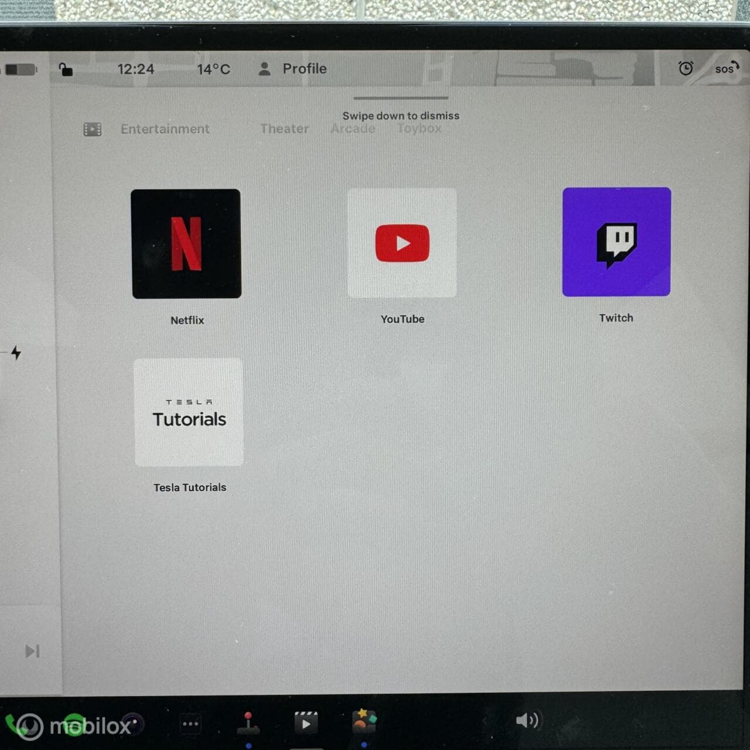Open the all-apps three-dot menu

pyautogui.click(x=190, y=724)
